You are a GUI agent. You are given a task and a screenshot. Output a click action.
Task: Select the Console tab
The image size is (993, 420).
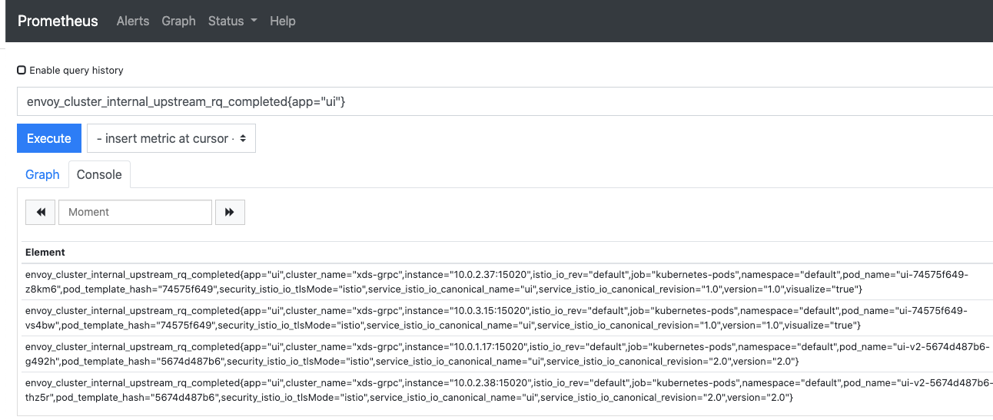click(99, 174)
